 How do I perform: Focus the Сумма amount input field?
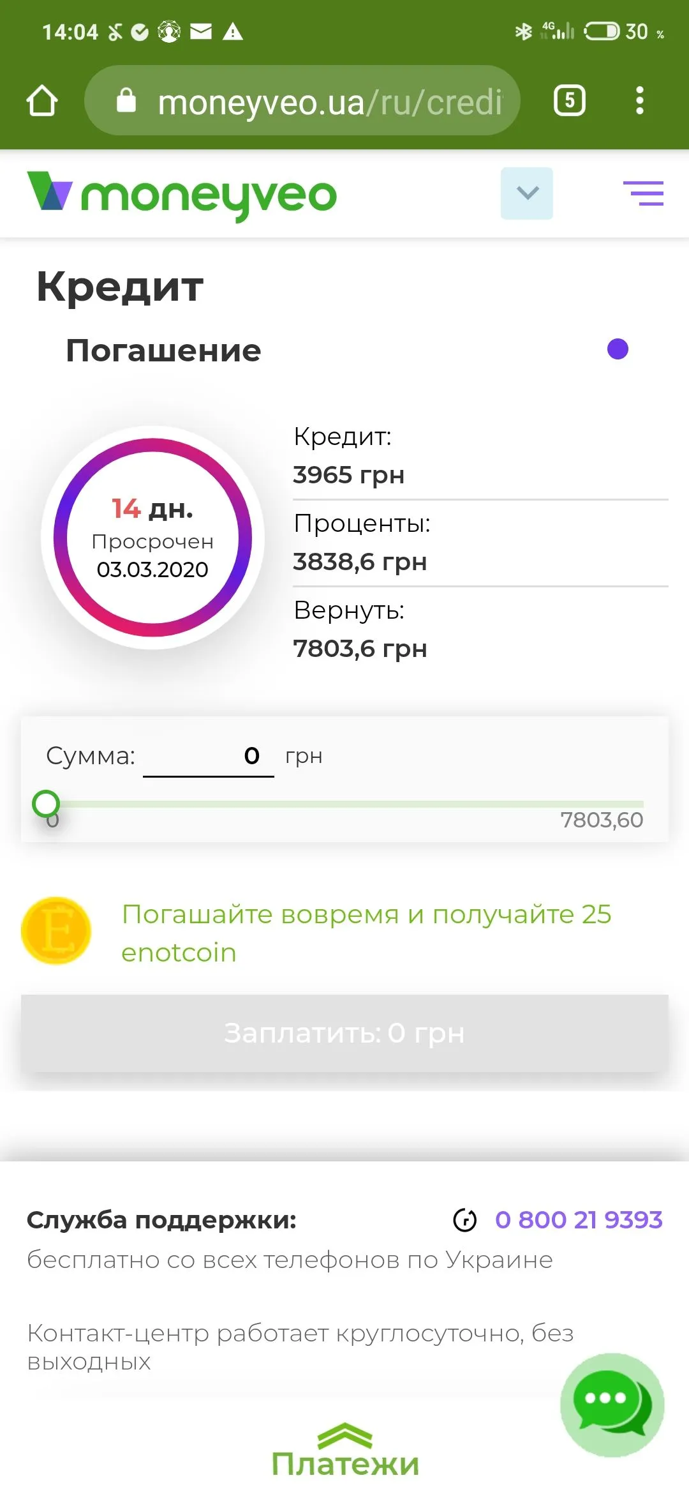tap(209, 757)
